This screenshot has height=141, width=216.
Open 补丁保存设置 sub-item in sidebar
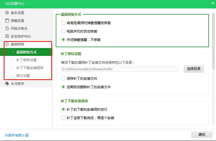[x=26, y=60]
